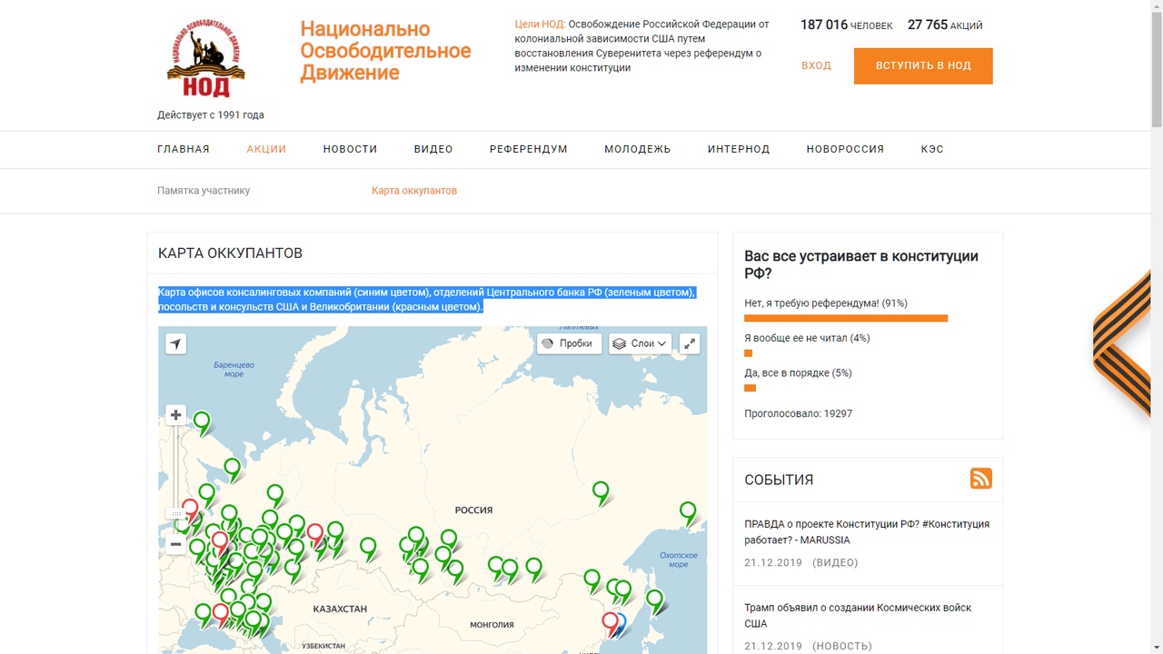The height and width of the screenshot is (654, 1163).
Task: Click the 27 765 акций counter
Action: click(x=945, y=25)
